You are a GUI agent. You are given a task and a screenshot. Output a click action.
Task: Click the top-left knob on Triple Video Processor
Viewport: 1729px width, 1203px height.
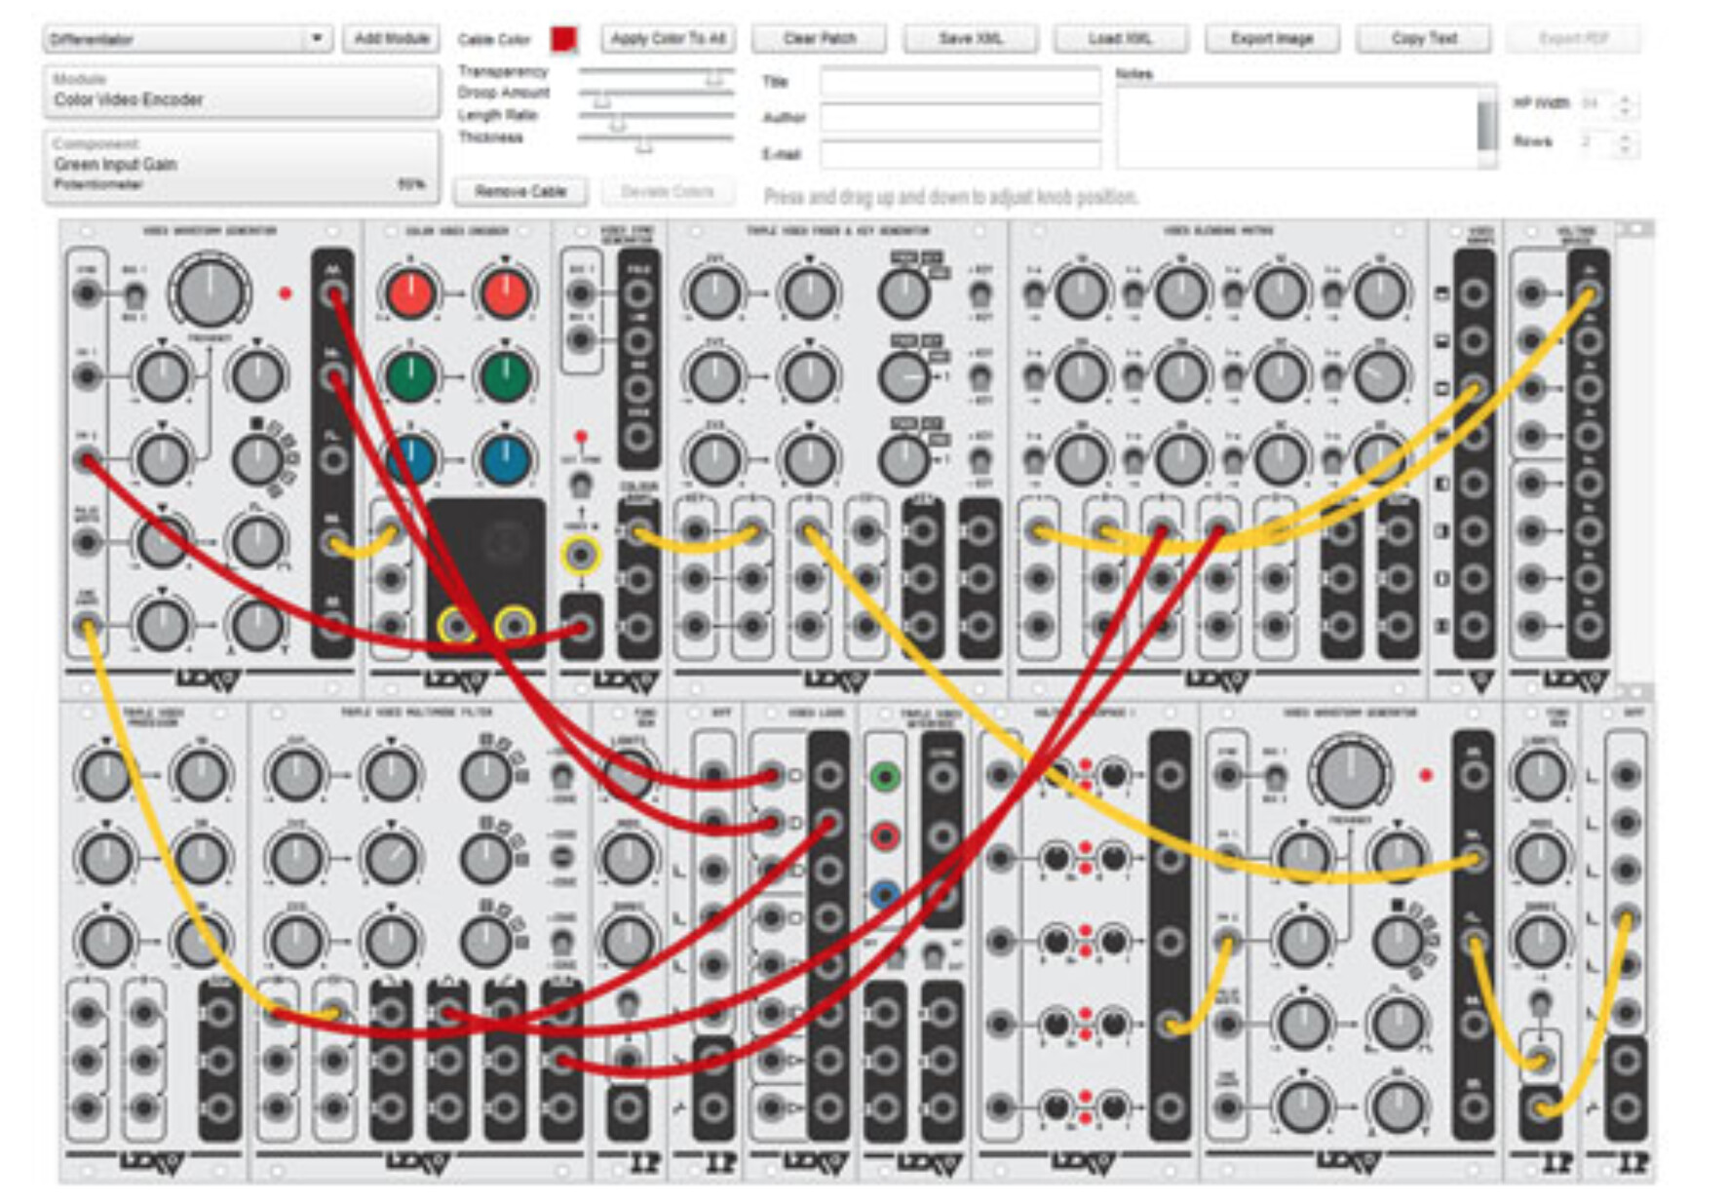coord(105,775)
